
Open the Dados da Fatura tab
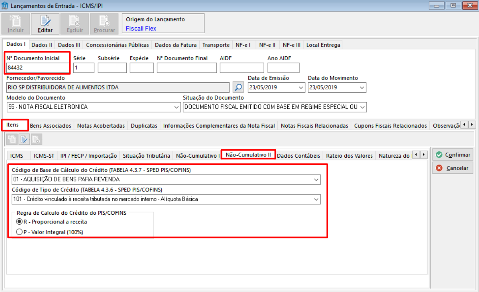[176, 45]
